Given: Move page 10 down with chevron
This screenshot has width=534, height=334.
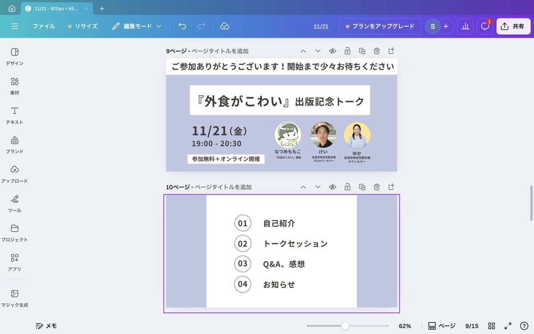Looking at the screenshot, I should (318, 187).
